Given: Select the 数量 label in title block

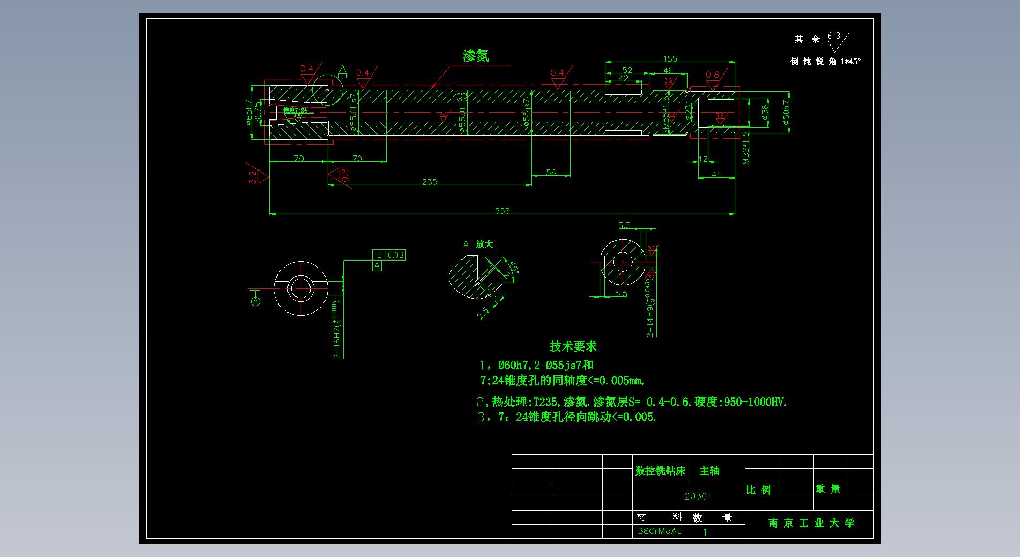Looking at the screenshot, I should click(712, 518).
